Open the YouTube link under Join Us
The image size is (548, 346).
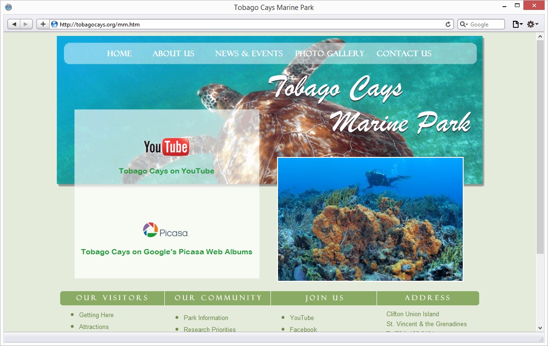coord(302,318)
